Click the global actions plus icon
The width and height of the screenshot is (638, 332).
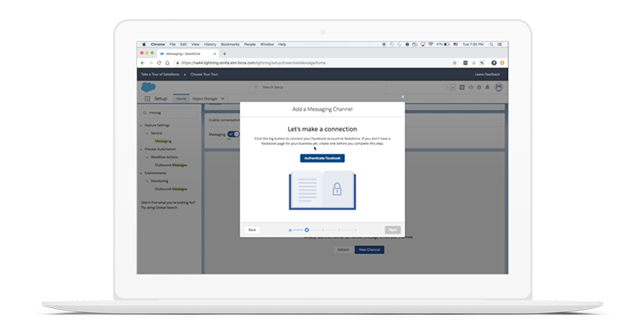462,88
